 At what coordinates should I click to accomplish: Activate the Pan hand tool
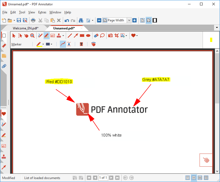26,36
